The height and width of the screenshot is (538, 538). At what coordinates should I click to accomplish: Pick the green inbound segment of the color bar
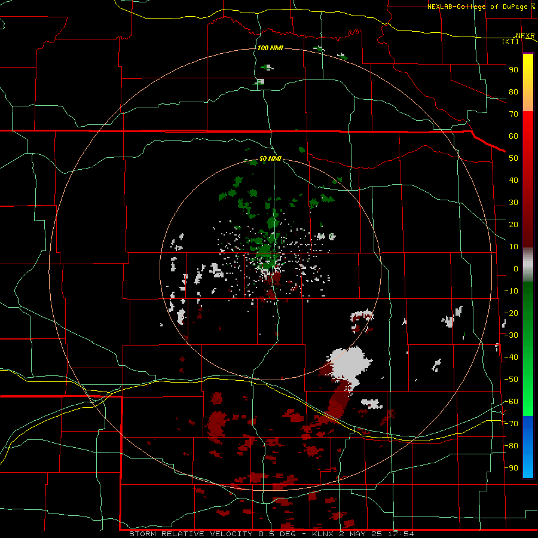pyautogui.click(x=528, y=349)
